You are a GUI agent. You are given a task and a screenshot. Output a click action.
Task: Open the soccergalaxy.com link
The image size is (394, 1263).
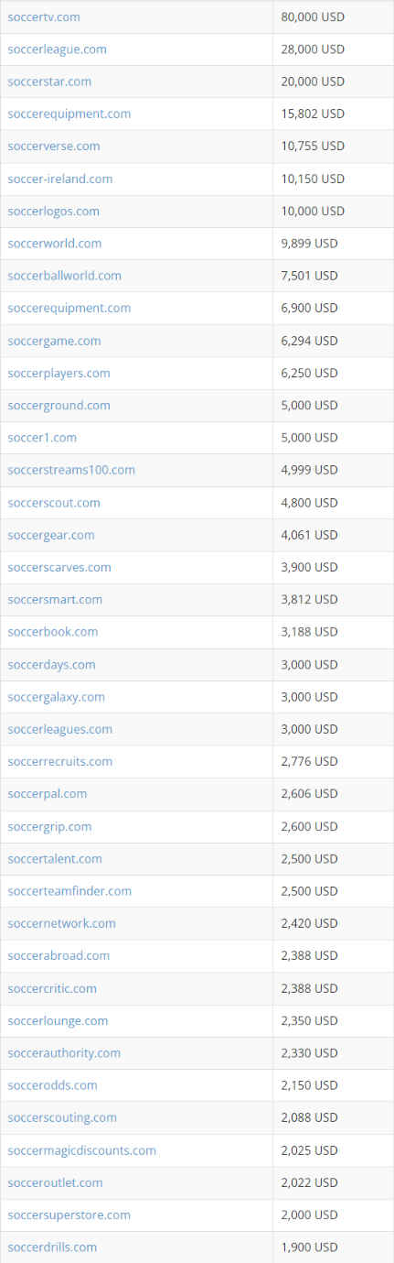click(56, 697)
